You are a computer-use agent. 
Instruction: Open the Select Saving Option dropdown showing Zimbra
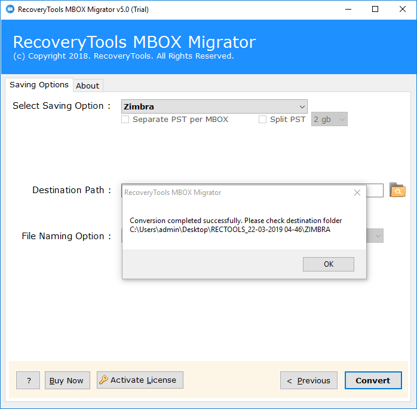pyautogui.click(x=214, y=106)
